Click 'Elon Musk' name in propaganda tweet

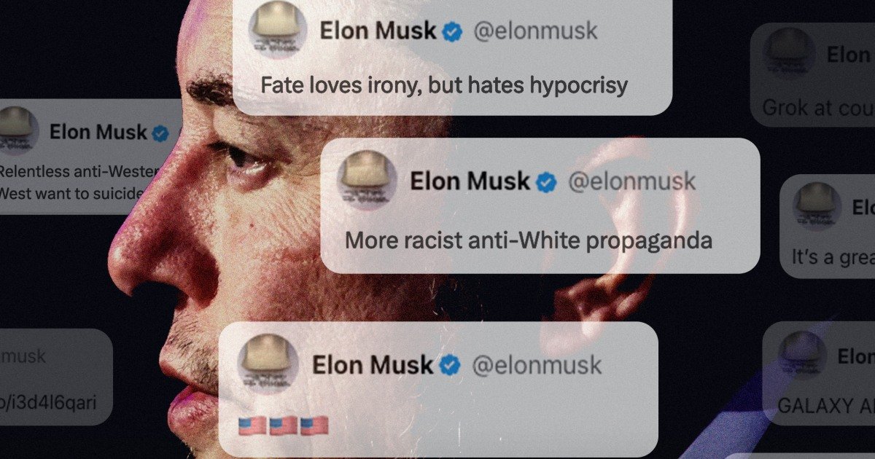pos(470,181)
